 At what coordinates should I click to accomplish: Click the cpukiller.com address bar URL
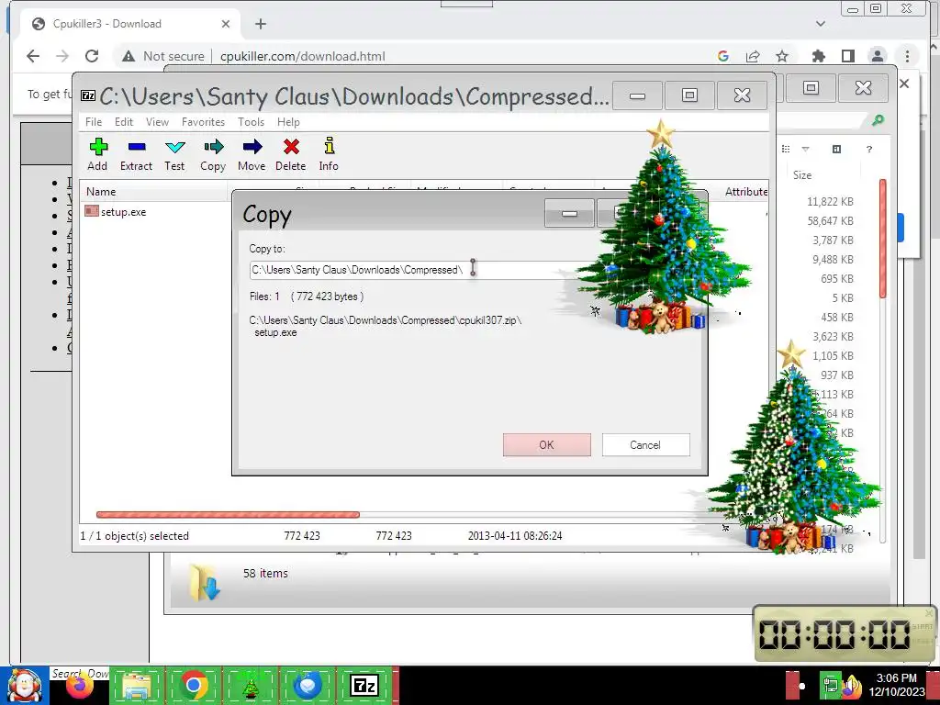tap(302, 56)
